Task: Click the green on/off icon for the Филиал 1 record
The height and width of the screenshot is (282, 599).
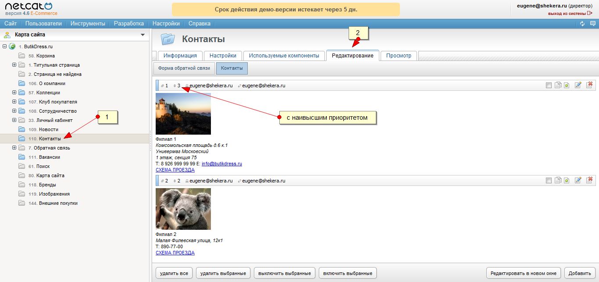Action: tap(566, 86)
